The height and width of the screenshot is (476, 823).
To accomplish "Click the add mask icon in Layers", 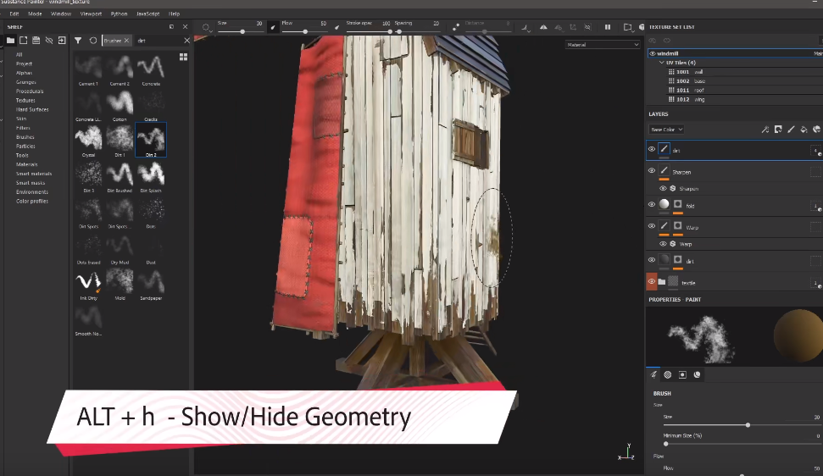I will click(778, 130).
